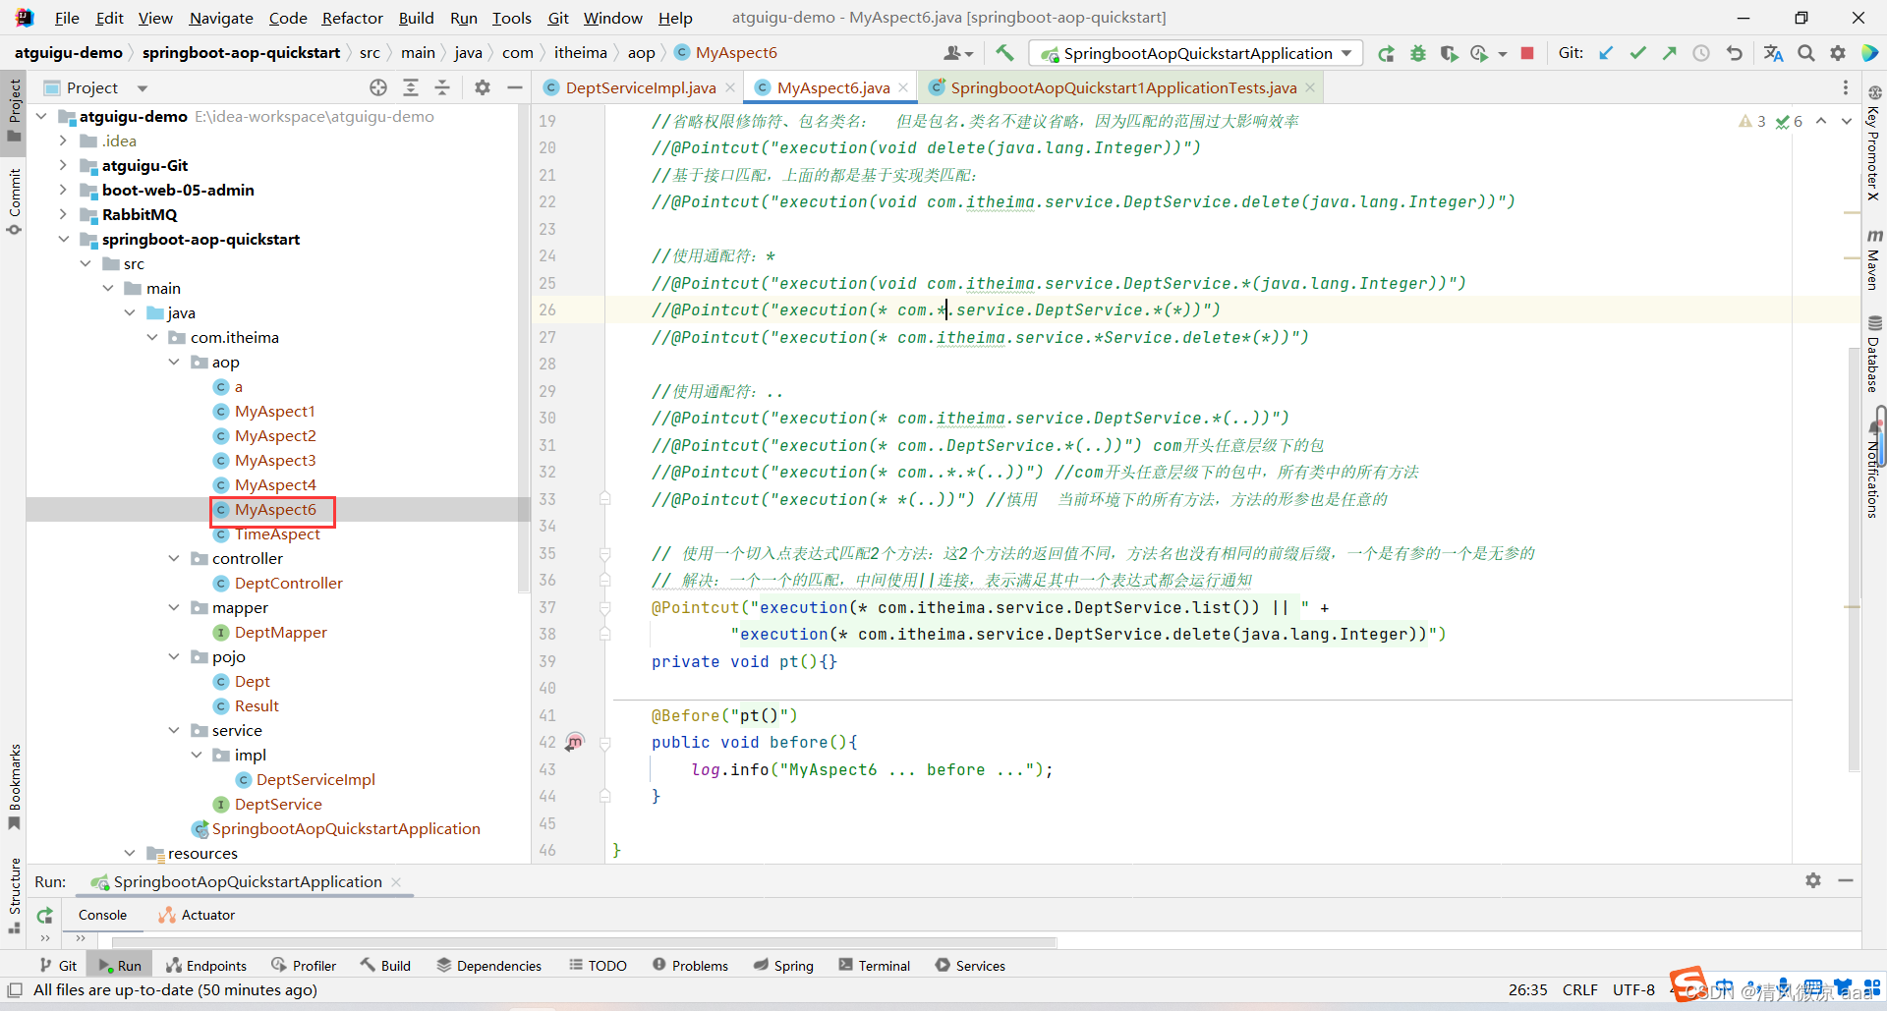Open Run panel settings gear
Screen dimensions: 1887x1011
click(x=1813, y=880)
